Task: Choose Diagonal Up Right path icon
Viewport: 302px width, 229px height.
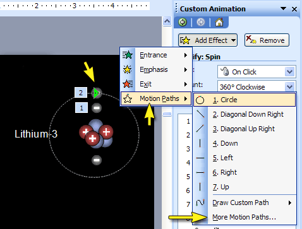Action: (x=200, y=129)
